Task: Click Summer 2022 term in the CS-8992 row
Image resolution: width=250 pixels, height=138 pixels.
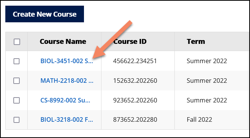Action: pos(207,101)
